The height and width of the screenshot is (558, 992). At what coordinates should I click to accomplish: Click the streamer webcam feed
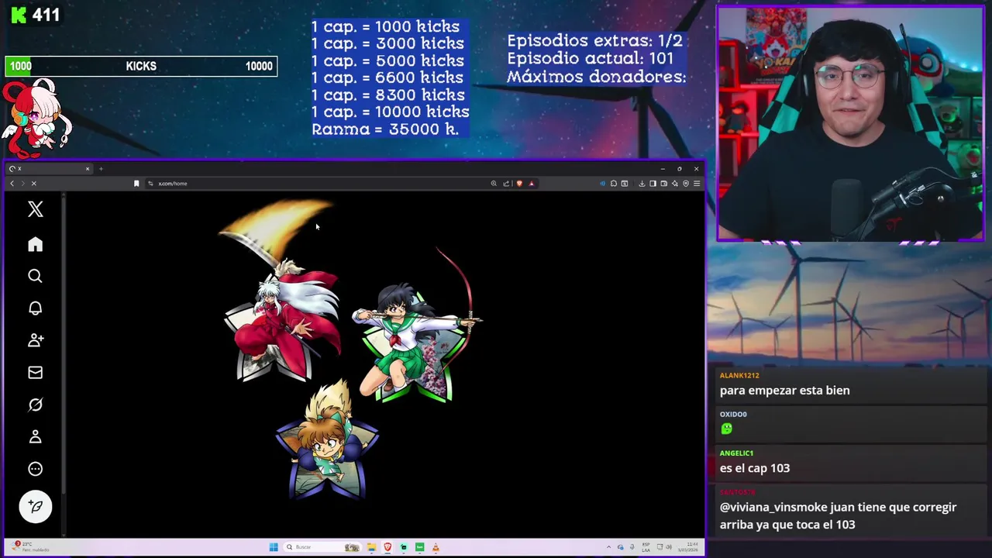(851, 124)
